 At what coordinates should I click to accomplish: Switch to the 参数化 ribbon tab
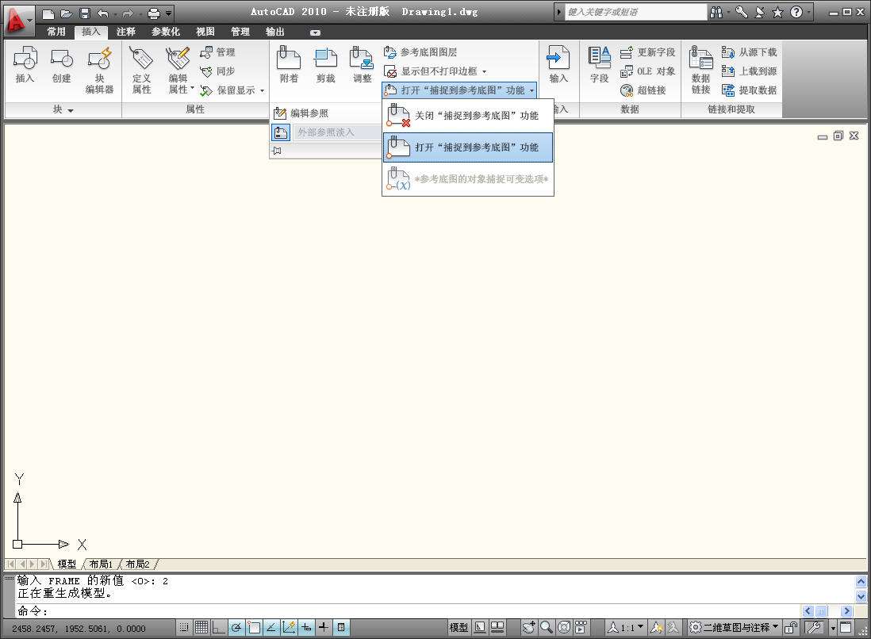click(x=166, y=32)
